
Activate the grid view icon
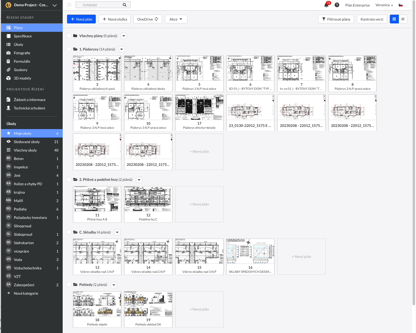[x=394, y=19]
